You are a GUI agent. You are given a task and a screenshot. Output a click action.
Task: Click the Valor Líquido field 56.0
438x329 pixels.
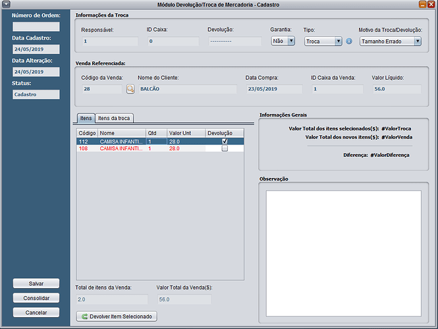click(397, 89)
